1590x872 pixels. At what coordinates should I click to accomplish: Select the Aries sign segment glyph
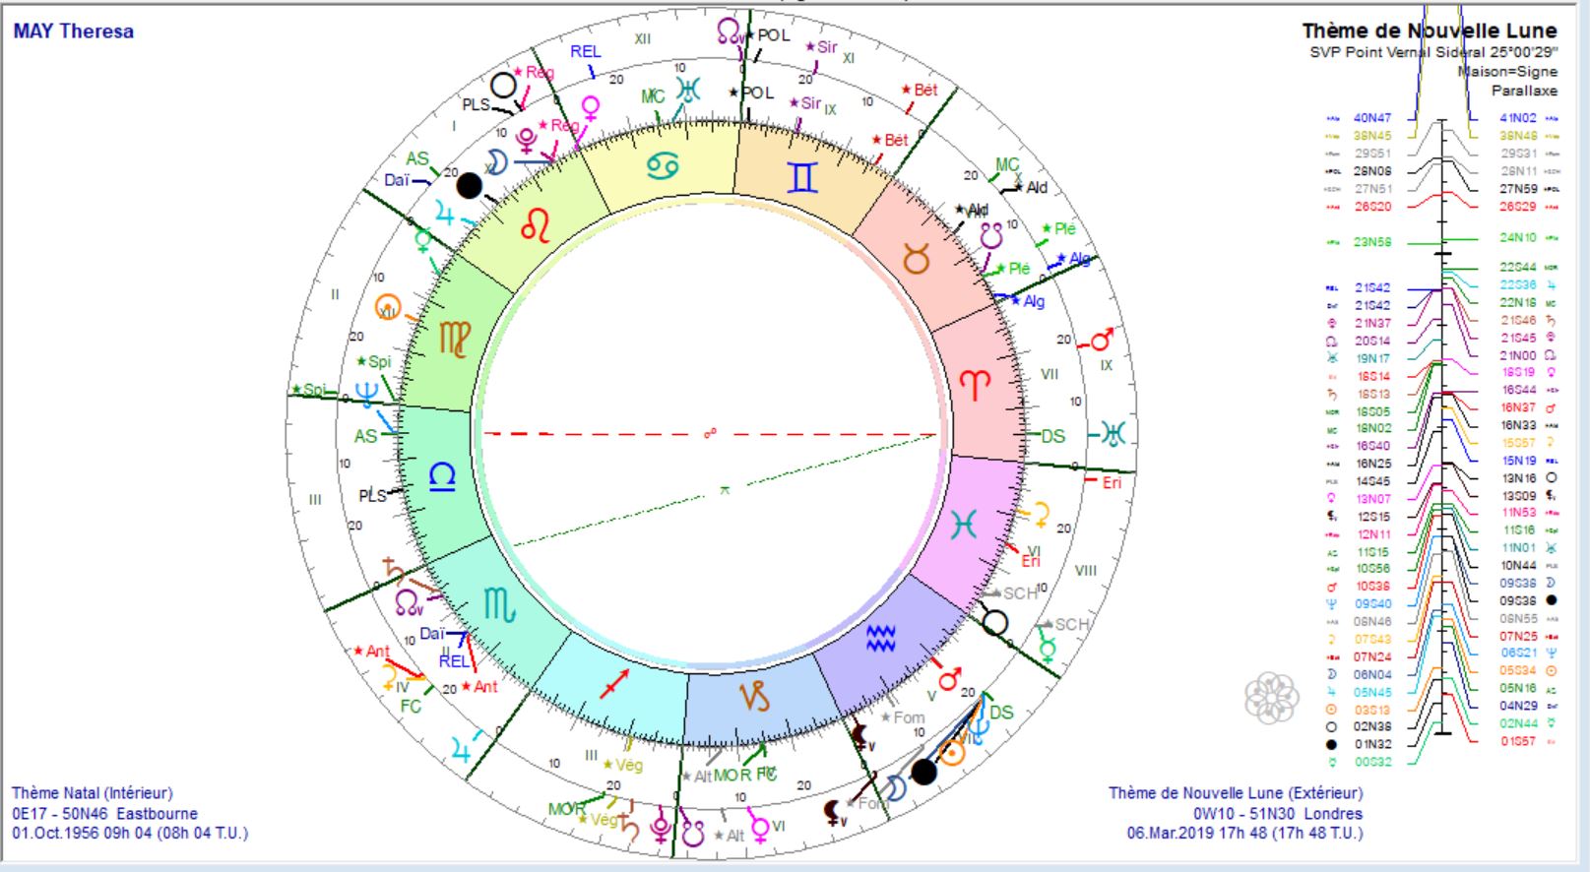(974, 385)
